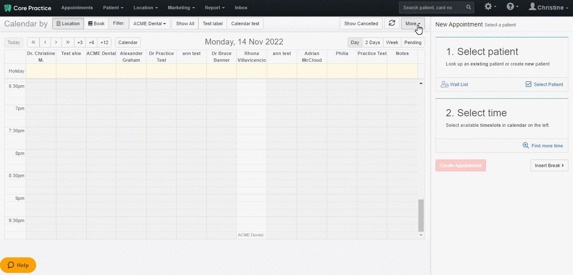Click the Rhona Villavicencio column header
Image resolution: width=573 pixels, height=275 pixels.
(x=251, y=57)
